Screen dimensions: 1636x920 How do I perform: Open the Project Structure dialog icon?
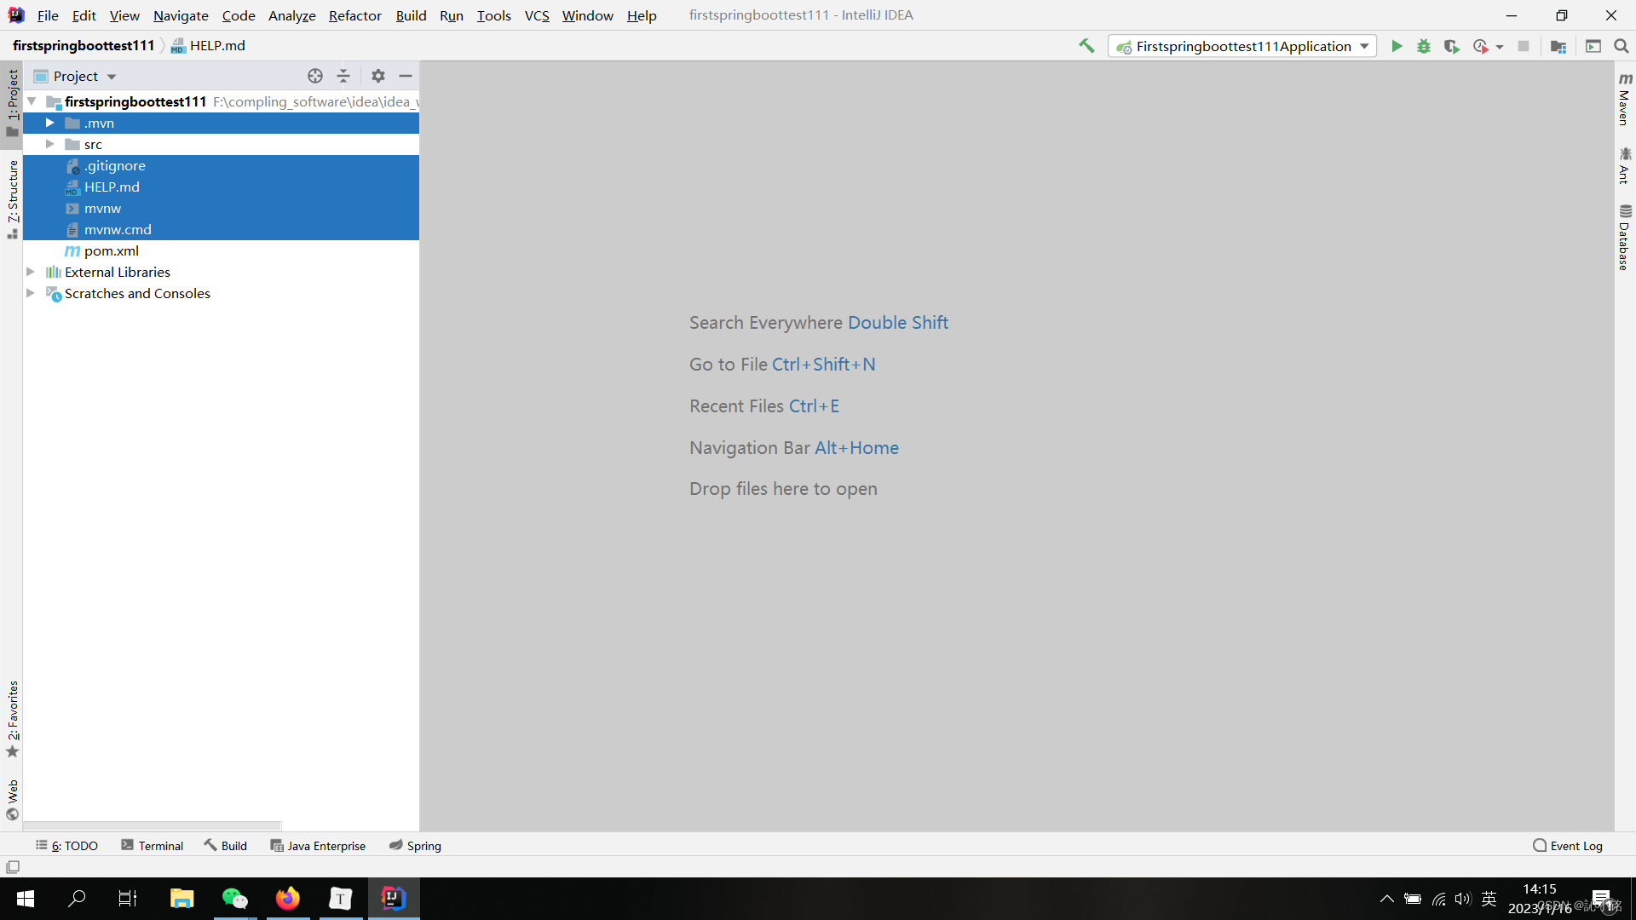click(1558, 46)
